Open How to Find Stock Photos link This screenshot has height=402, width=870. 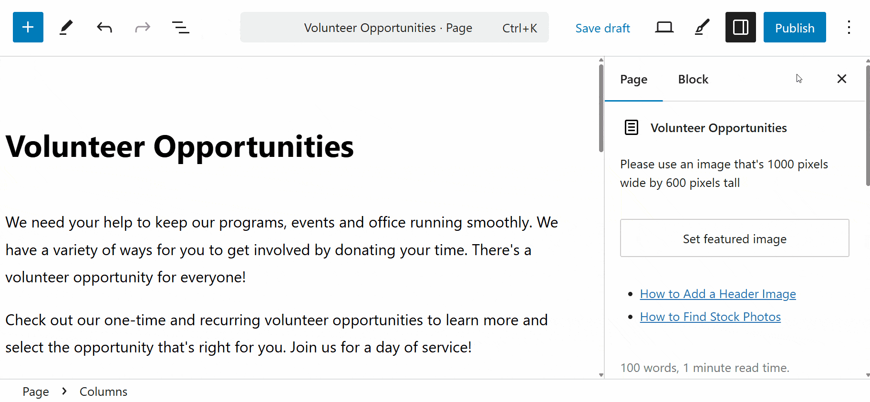pyautogui.click(x=710, y=317)
